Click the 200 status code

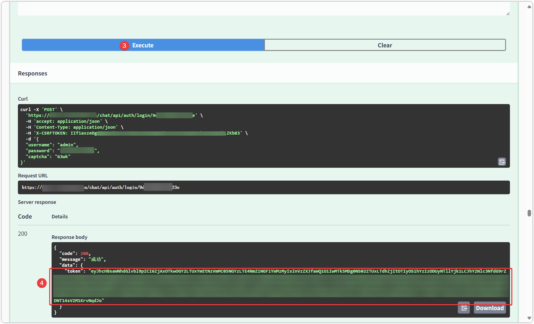(x=22, y=234)
